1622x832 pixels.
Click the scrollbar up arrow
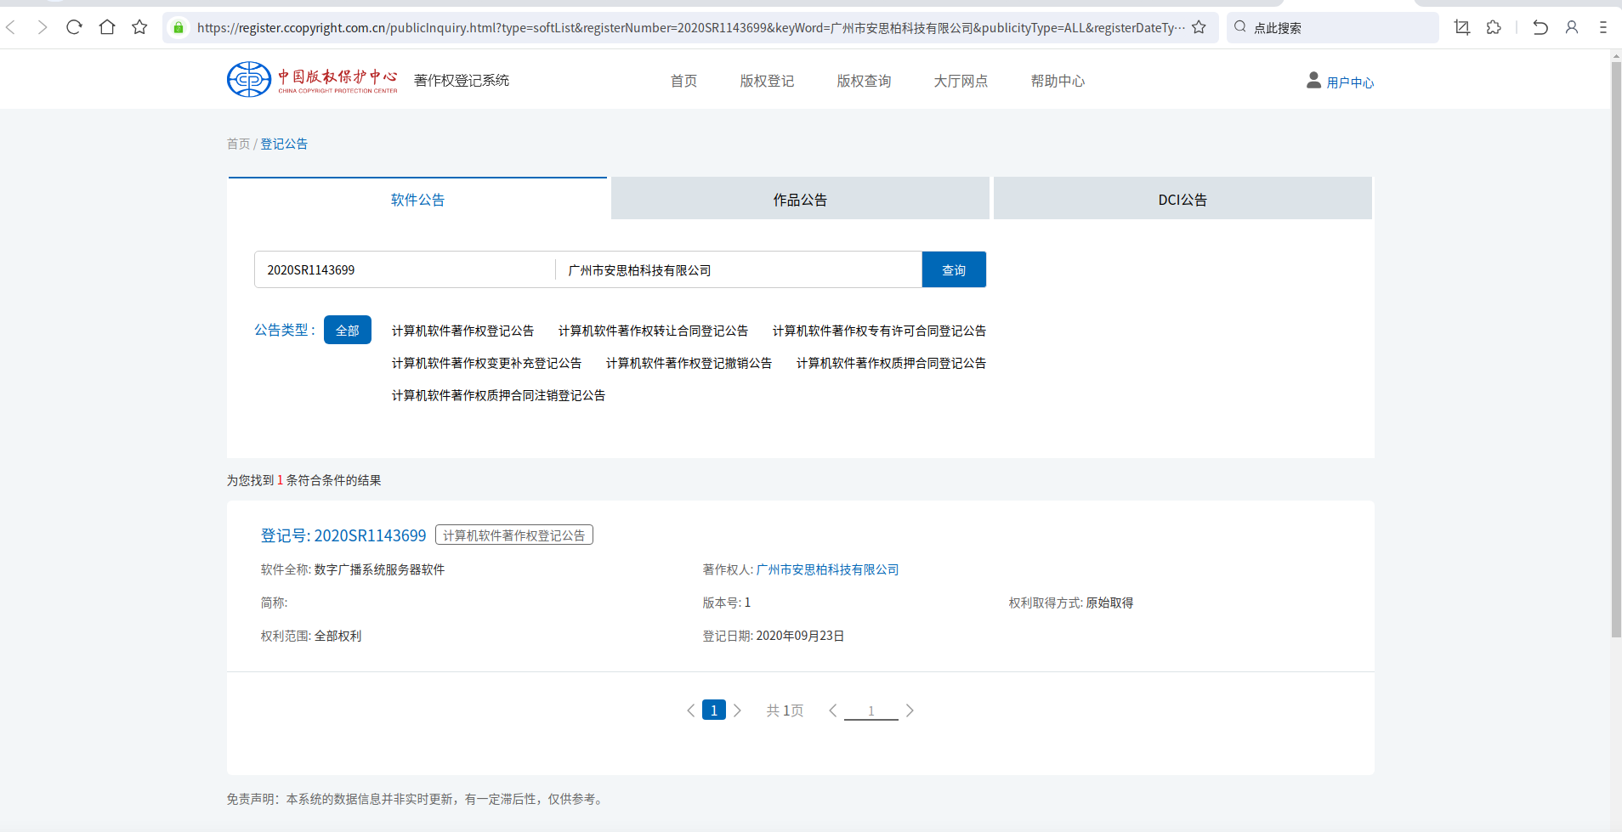[x=1616, y=56]
